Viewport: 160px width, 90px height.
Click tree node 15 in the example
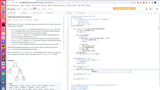(20, 72)
